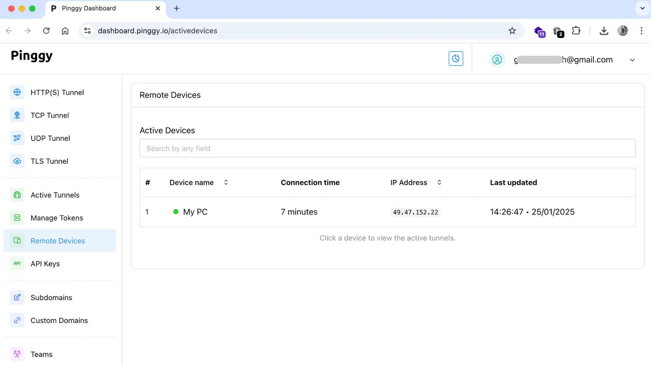The width and height of the screenshot is (651, 366).
Task: Click the Custom Domains link icon
Action: (x=17, y=320)
